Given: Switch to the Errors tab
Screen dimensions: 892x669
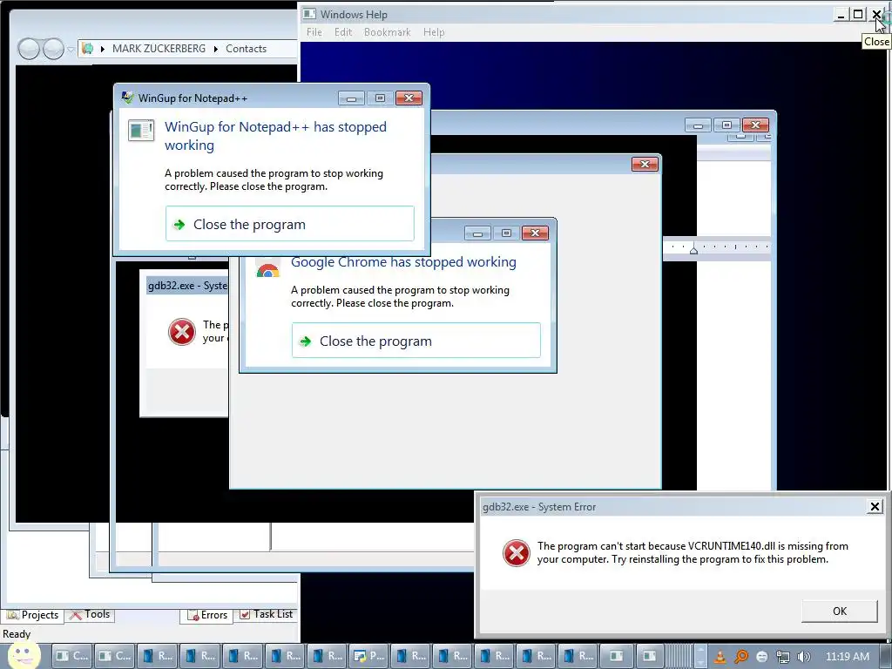Looking at the screenshot, I should point(206,615).
